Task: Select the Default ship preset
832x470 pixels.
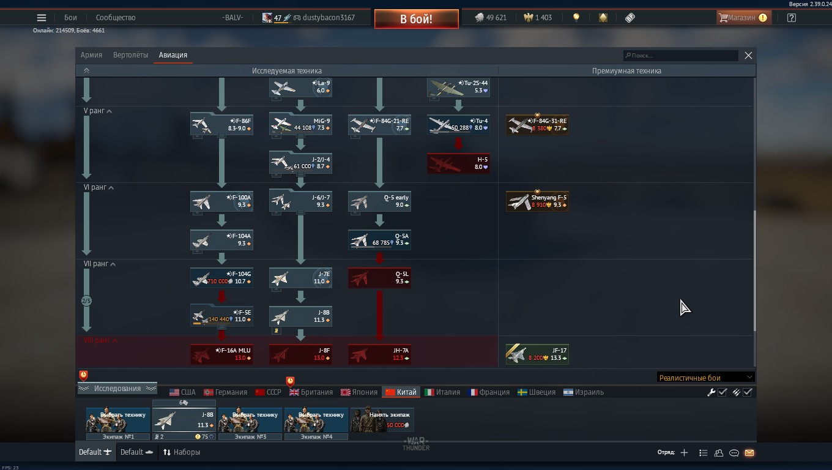Action: click(x=136, y=452)
